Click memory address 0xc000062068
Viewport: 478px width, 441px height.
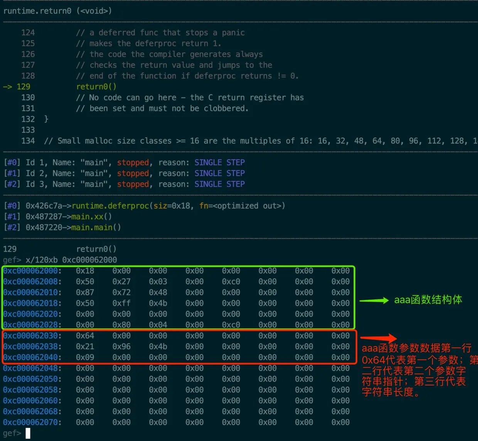(x=30, y=411)
